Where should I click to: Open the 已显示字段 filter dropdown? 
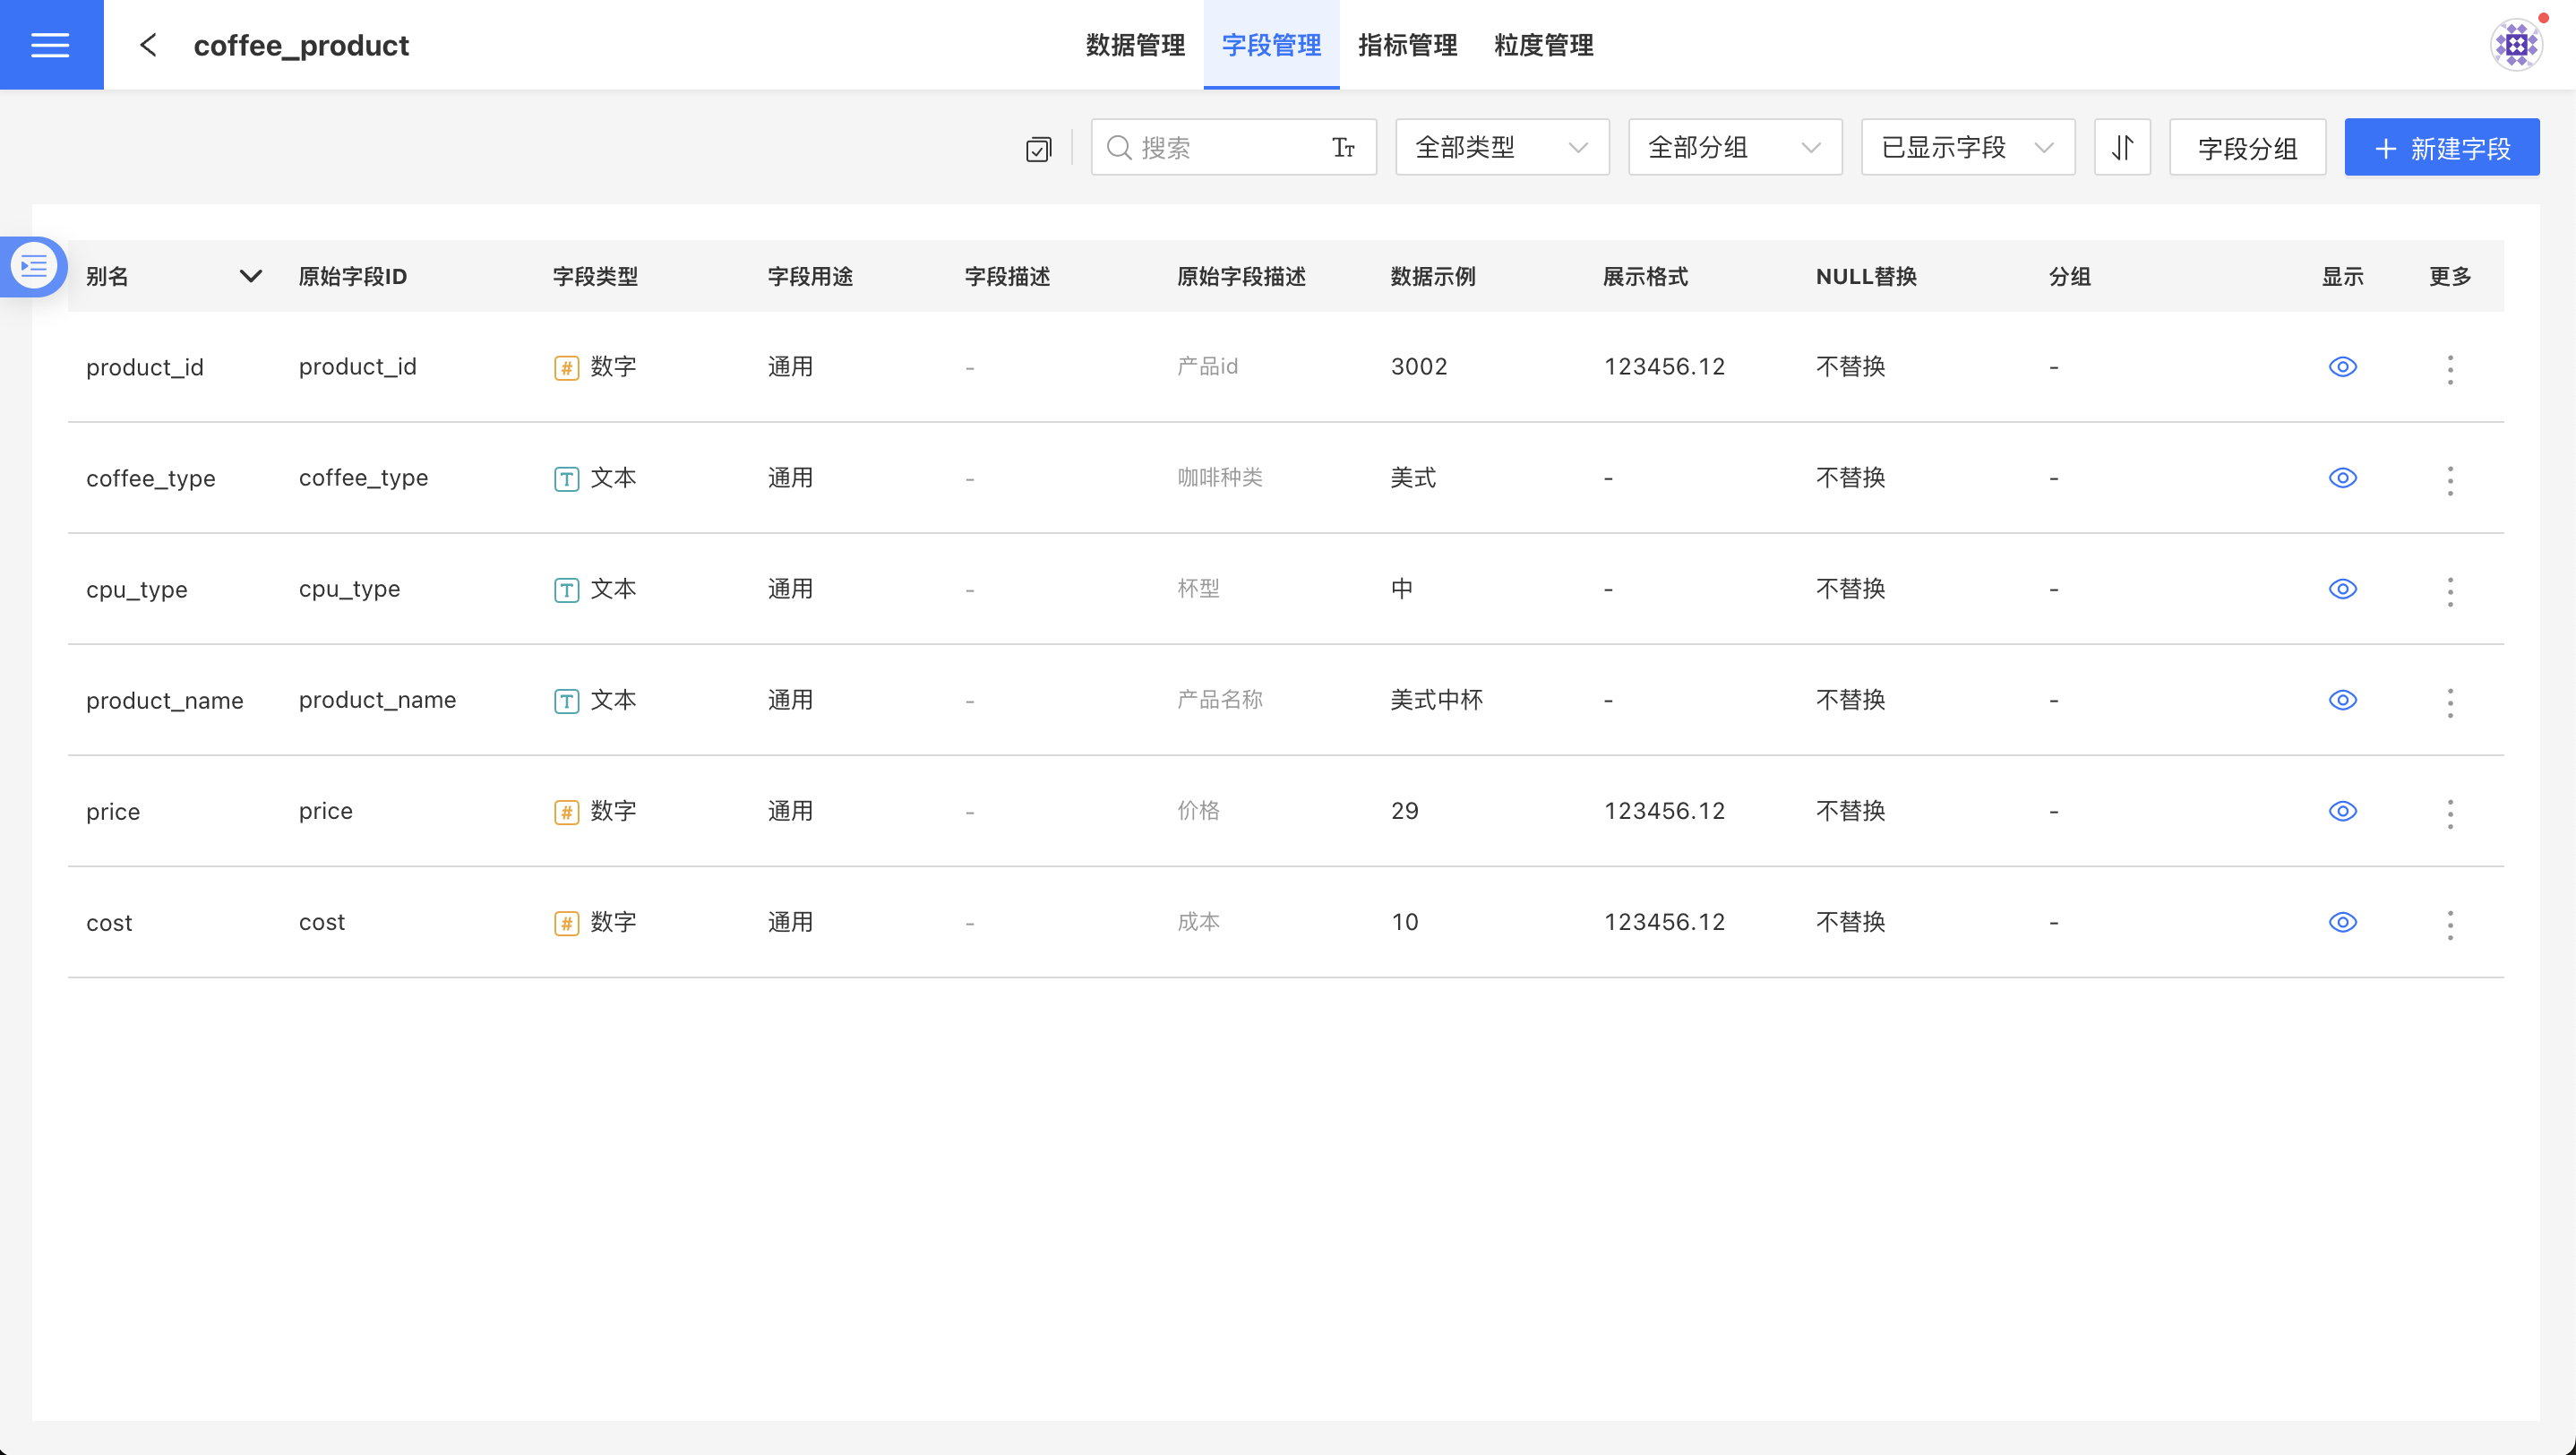[1967, 148]
